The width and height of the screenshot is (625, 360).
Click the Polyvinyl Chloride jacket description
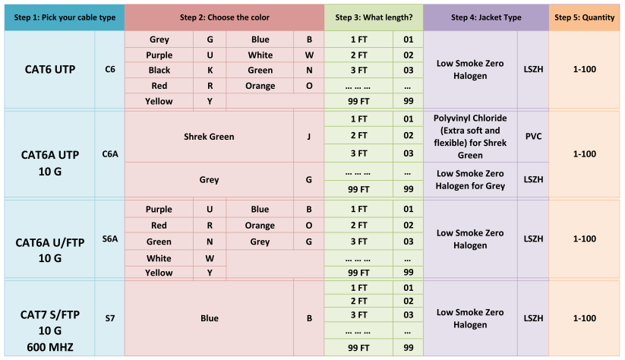point(470,137)
